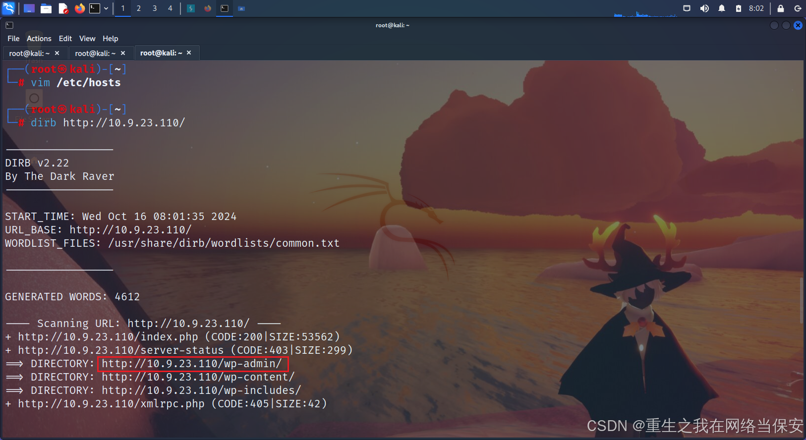This screenshot has width=806, height=440.
Task: Close the terminal window
Action: pos(798,25)
